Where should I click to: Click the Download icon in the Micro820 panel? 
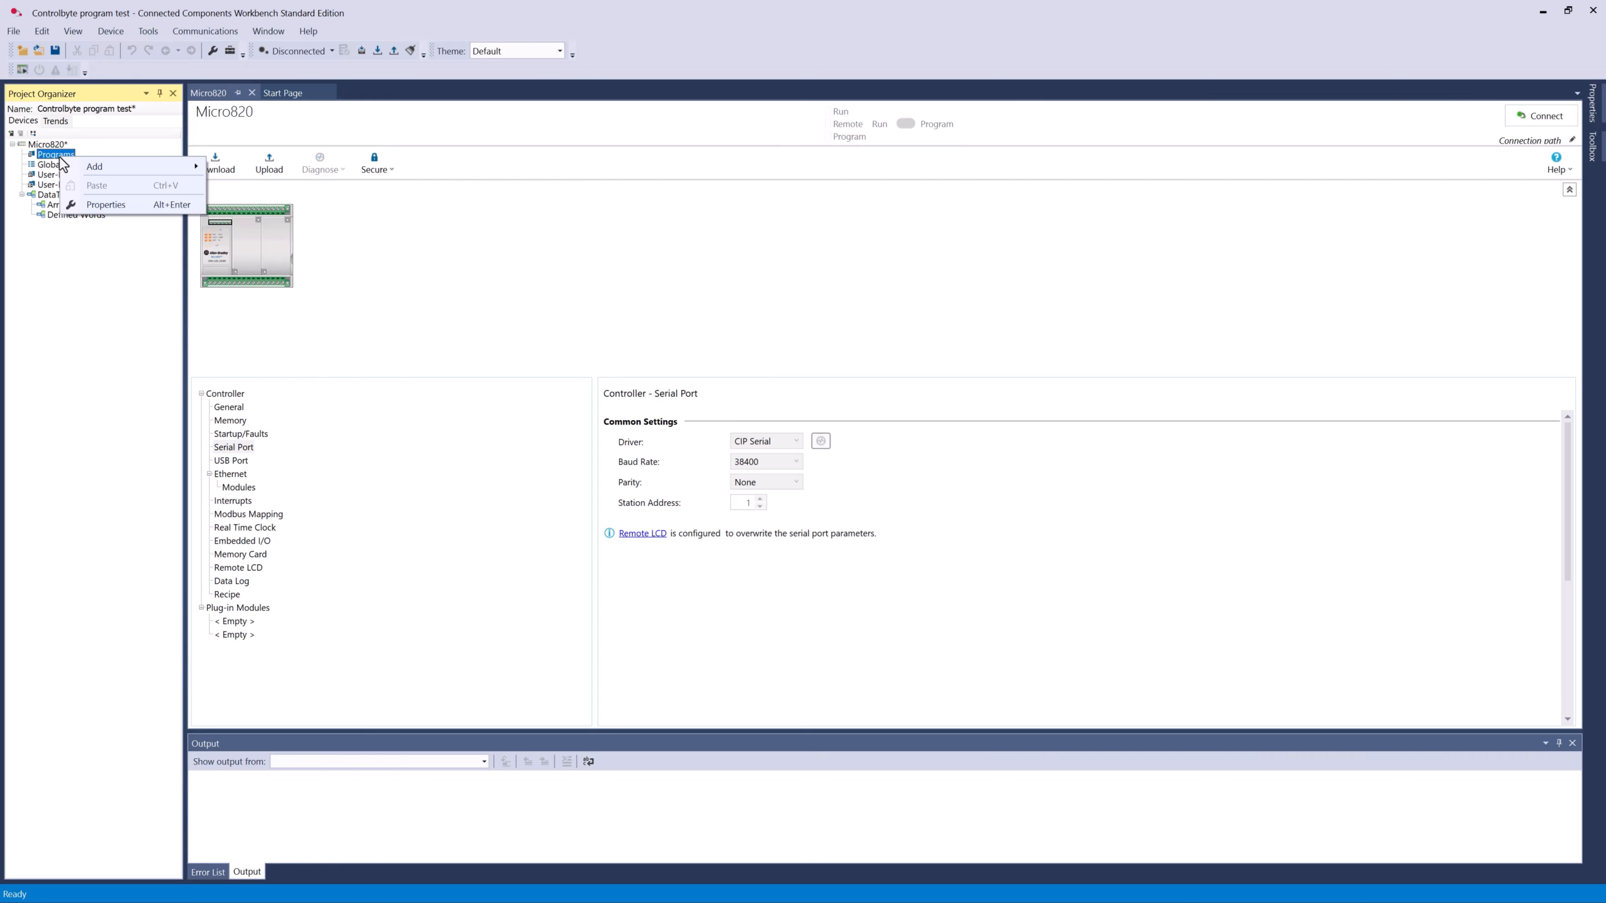215,157
